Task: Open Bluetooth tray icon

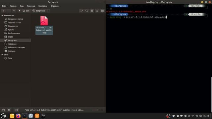Action: (178, 116)
